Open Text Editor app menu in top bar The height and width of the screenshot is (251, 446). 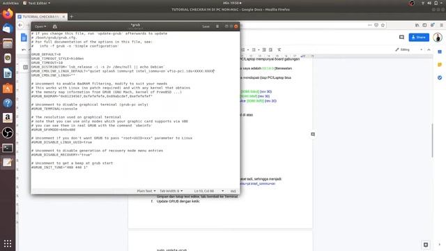click(x=37, y=3)
